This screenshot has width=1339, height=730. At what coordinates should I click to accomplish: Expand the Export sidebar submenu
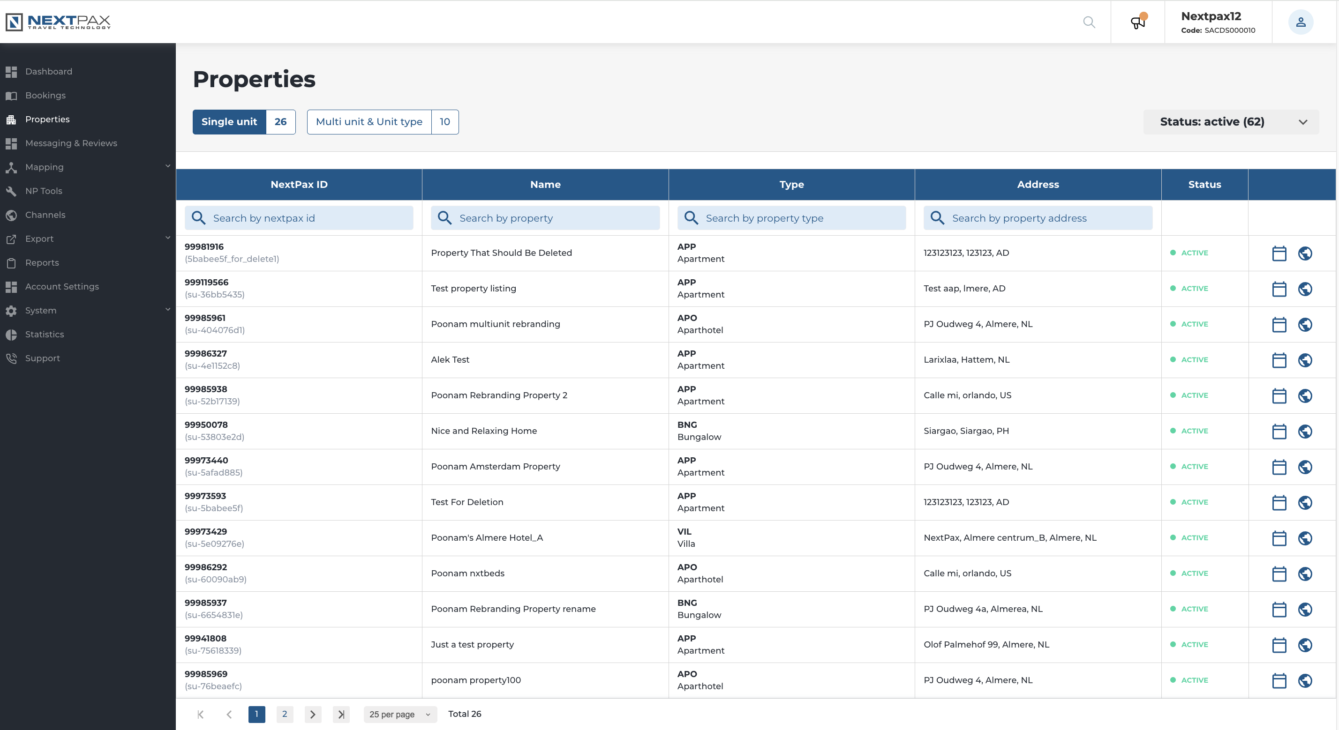coord(168,238)
